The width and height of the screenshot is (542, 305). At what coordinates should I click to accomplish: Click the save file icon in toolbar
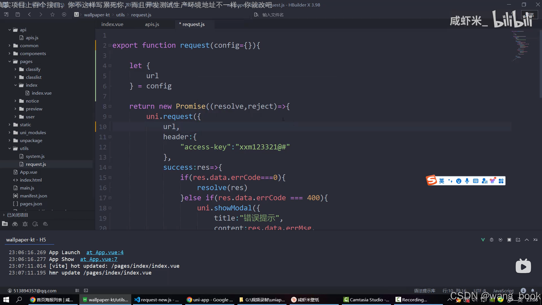coord(18,14)
